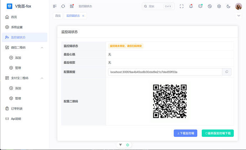Toggle dark mode moon icon
The height and width of the screenshot is (150, 246).
229,6
